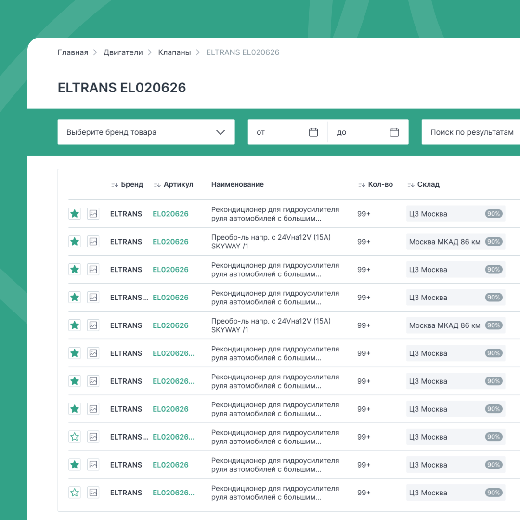
Task: Open EL020626 link beside truncated 'ELTRANS...' brand
Action: coord(170,298)
